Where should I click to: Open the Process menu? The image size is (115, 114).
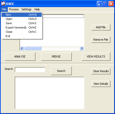click(14, 9)
